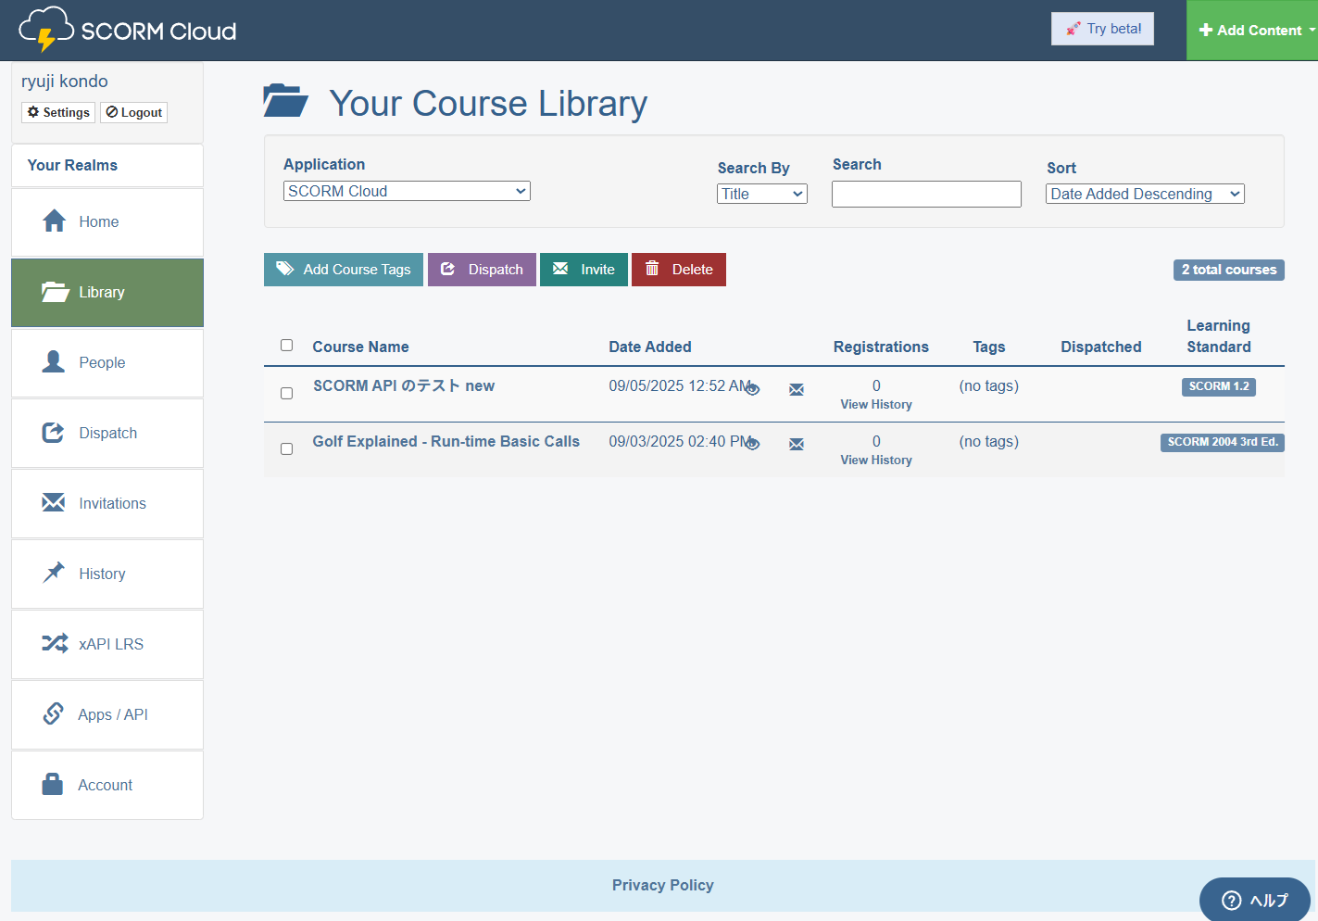Open Invitations in the sidebar menu
The image size is (1318, 921).
tap(107, 503)
